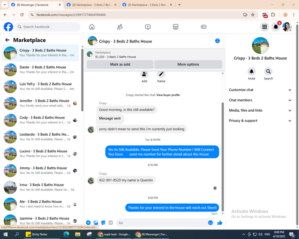Open browser Extensions puzzle icon
Screen dimensions: 299x239
coord(273,15)
